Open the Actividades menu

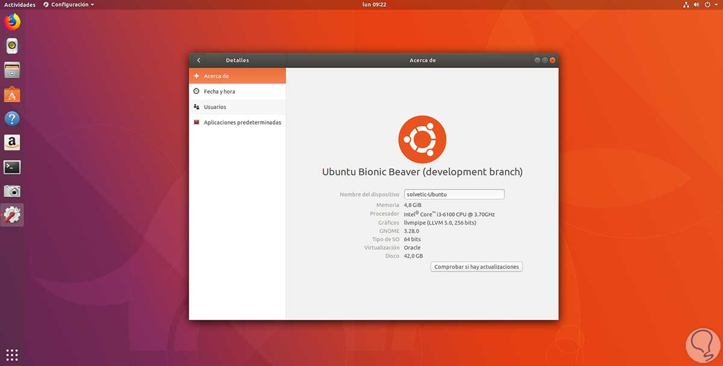pyautogui.click(x=20, y=4)
